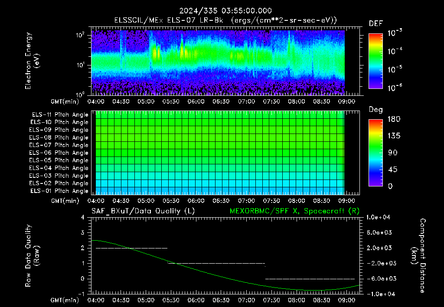The image size is (444, 307).
Task: Click the 10^-6 value on DEF scale
Action: tap(395, 88)
